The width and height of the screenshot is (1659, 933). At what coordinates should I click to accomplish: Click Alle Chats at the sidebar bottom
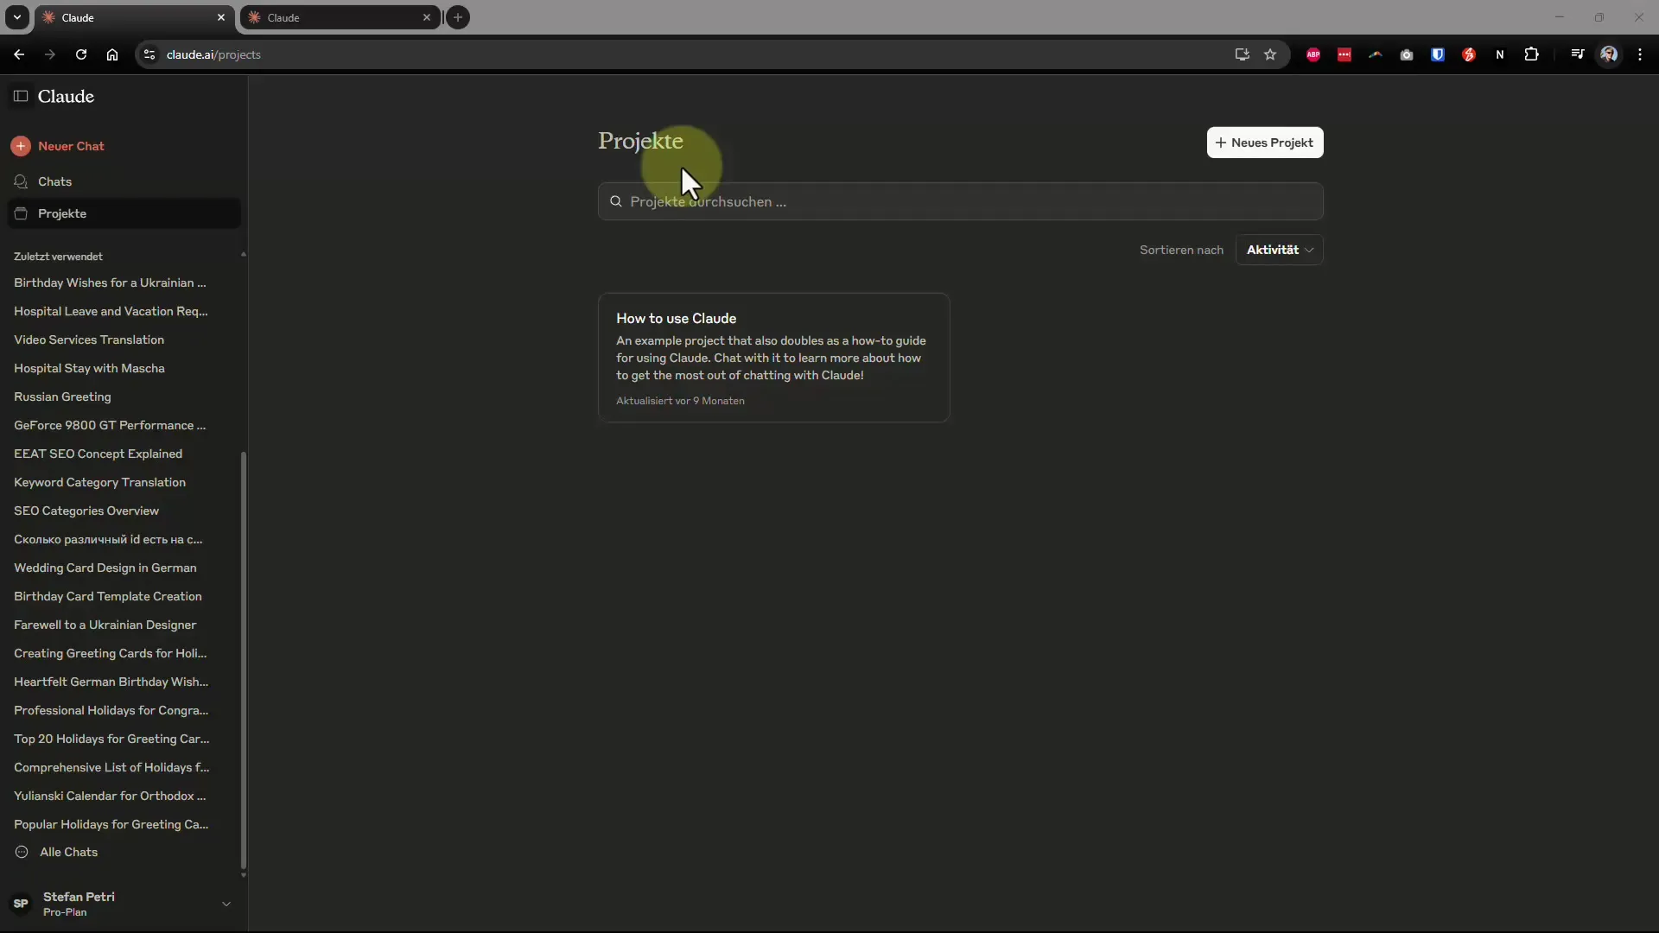[x=68, y=852]
